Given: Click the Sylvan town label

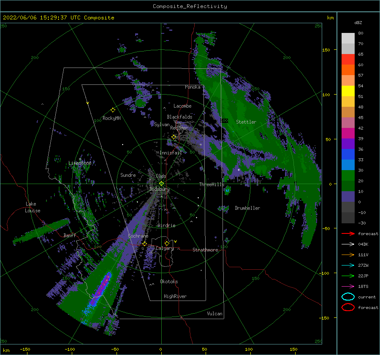Looking at the screenshot, I should 162,125.
